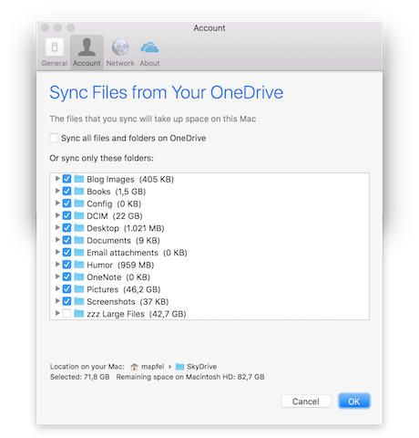
Task: Switch to the General tab label
Action: tap(55, 63)
